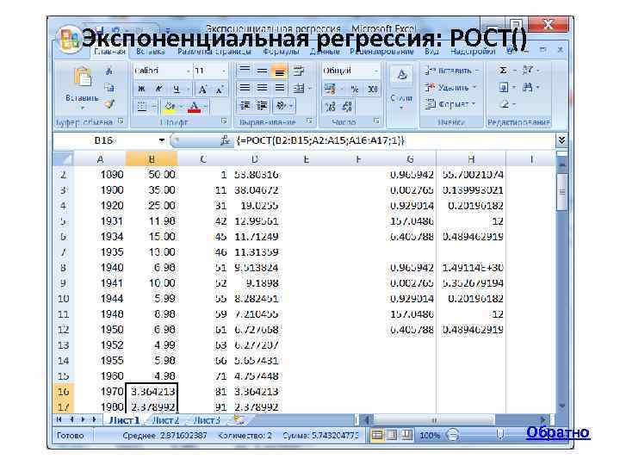Open Вставить cells dropdown
This screenshot has height=465, width=620.
click(x=450, y=71)
